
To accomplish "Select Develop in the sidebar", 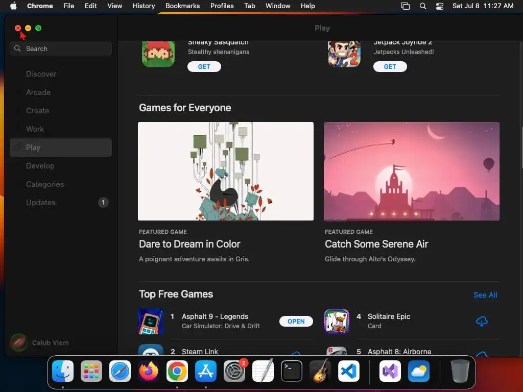I will 61,166.
